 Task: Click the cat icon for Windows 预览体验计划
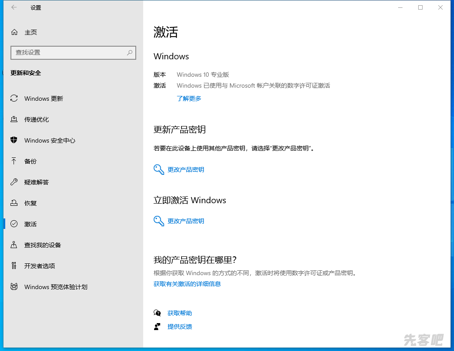(x=14, y=287)
